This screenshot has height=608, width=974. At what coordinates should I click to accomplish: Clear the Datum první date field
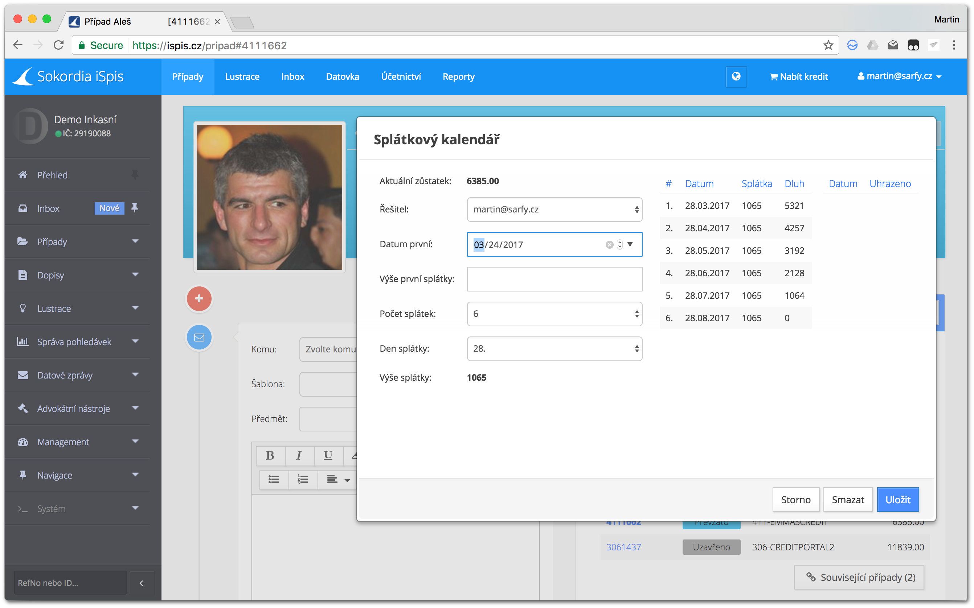(609, 244)
